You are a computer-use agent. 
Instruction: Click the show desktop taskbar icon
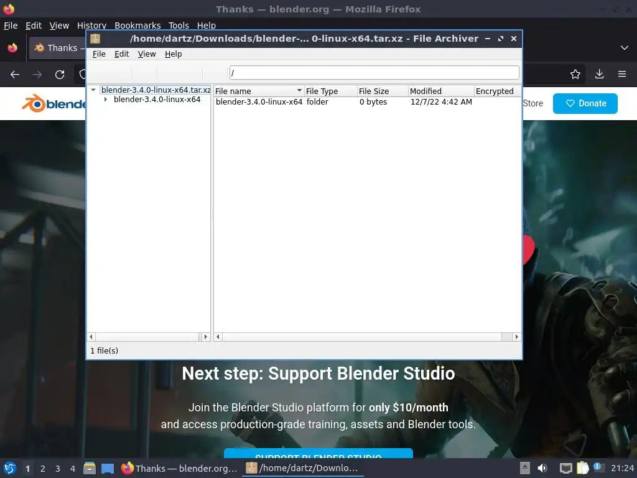108,469
